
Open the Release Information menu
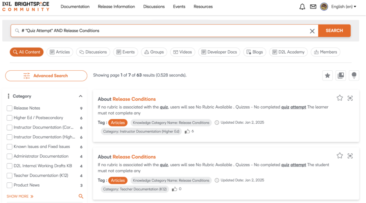click(x=116, y=7)
